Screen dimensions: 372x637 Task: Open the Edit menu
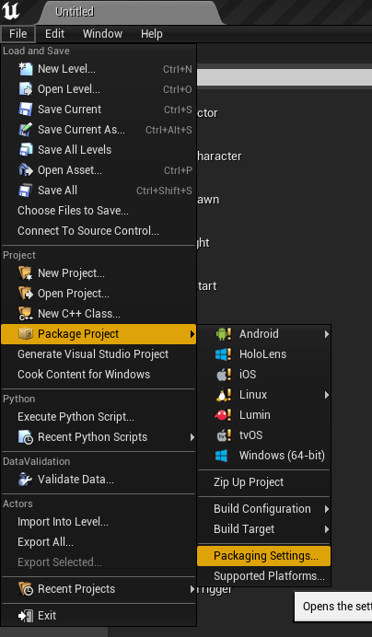[55, 34]
